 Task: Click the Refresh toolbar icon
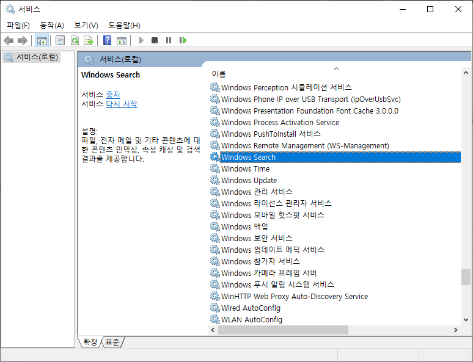click(75, 40)
